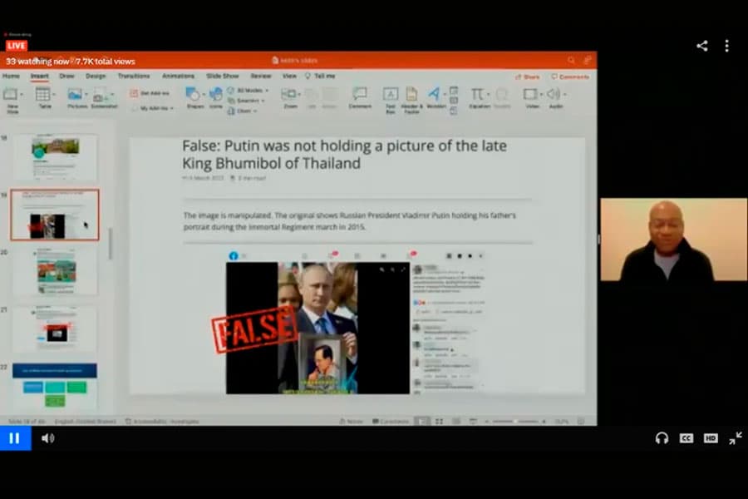Toggle the Notes pane in status bar
Image resolution: width=748 pixels, height=499 pixels.
point(351,421)
